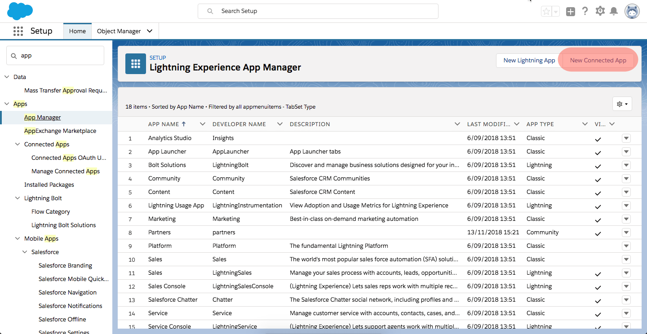This screenshot has height=334, width=647.
Task: Click the New Lightning App button
Action: pyautogui.click(x=529, y=60)
